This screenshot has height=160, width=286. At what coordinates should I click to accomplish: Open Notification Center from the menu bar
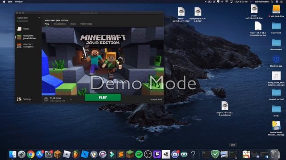[281, 2]
